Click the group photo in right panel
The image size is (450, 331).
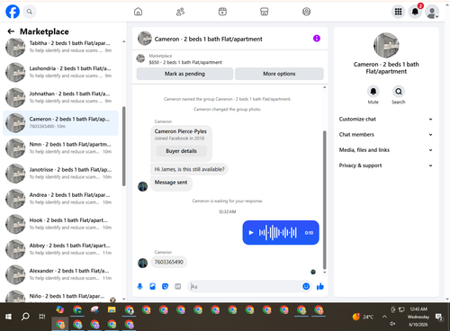(x=386, y=45)
